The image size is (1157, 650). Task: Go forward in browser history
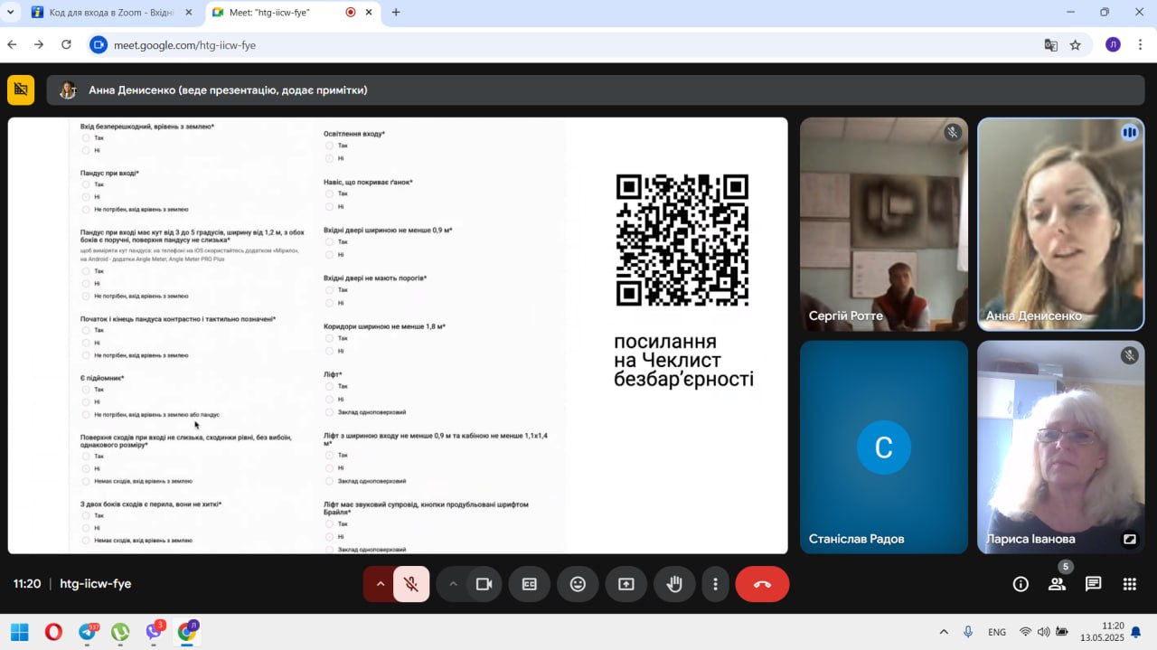39,44
